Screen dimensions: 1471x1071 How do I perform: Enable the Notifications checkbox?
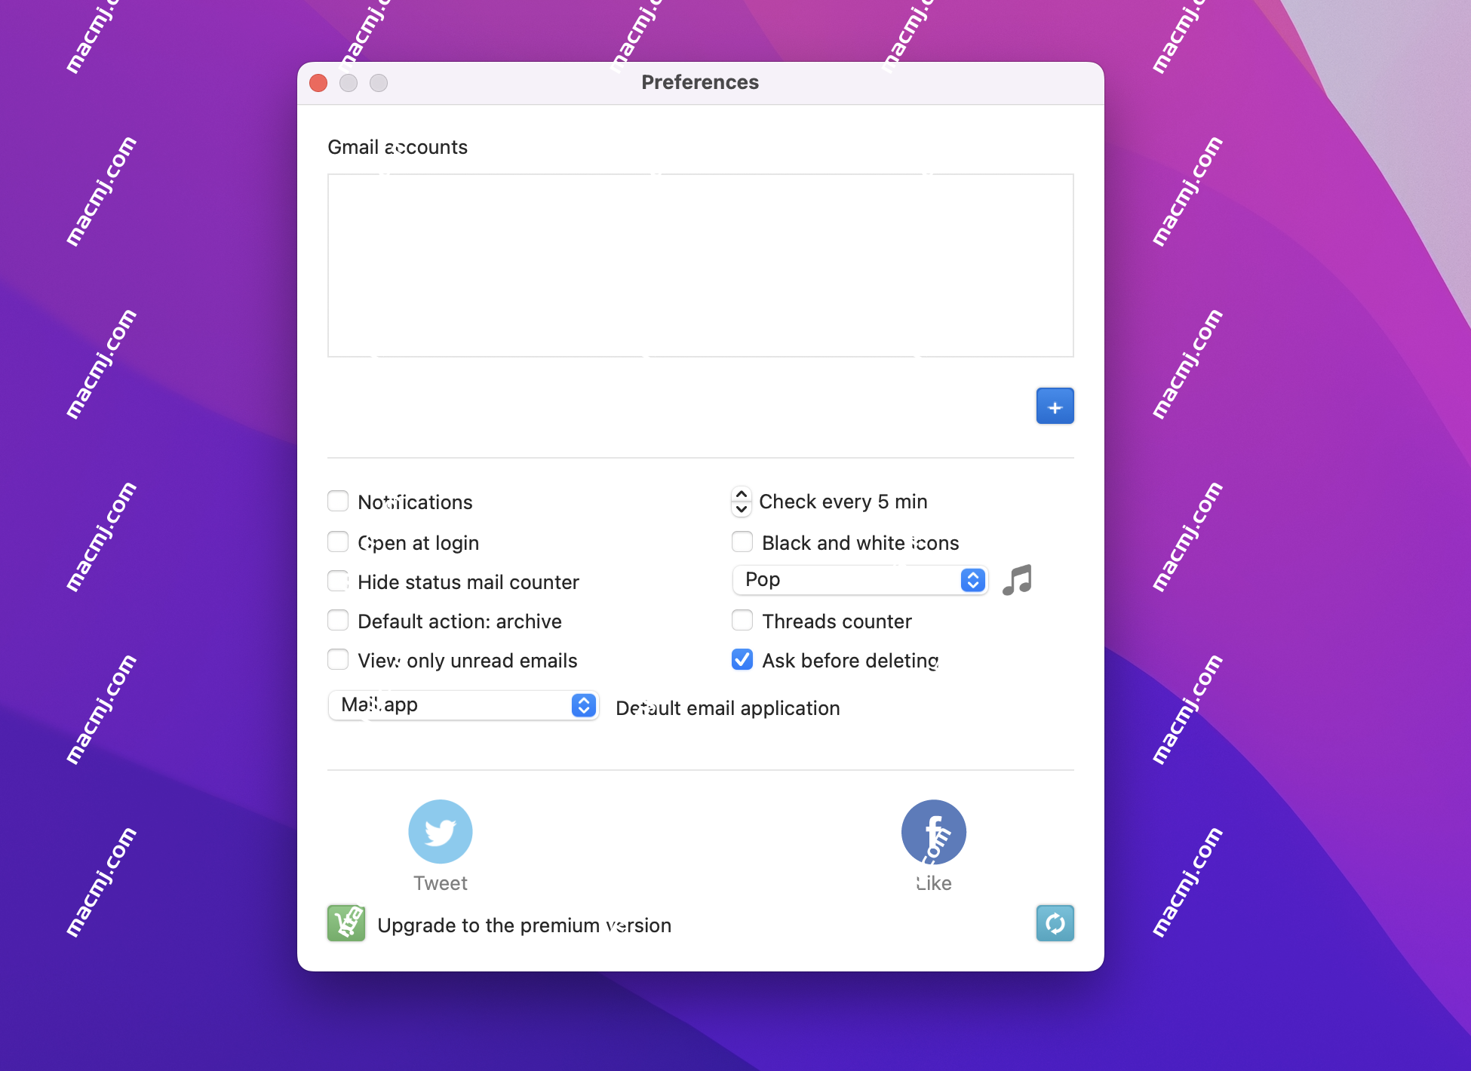click(x=338, y=502)
